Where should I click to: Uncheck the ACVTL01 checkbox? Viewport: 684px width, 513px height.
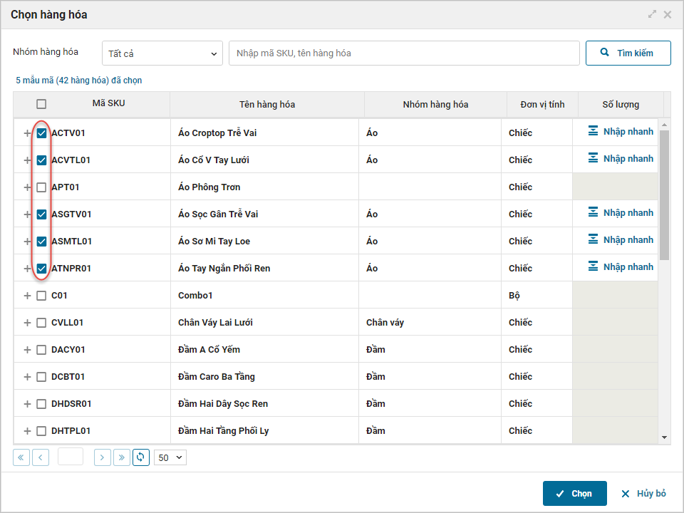41,160
